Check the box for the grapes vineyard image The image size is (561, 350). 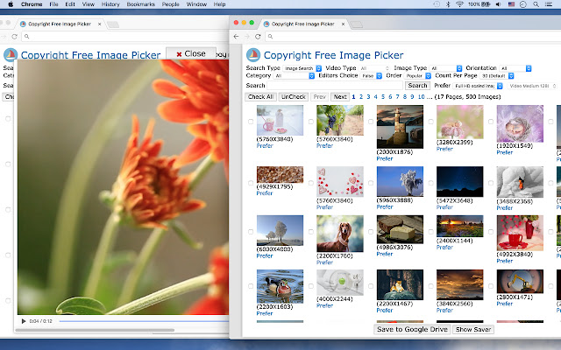click(311, 122)
